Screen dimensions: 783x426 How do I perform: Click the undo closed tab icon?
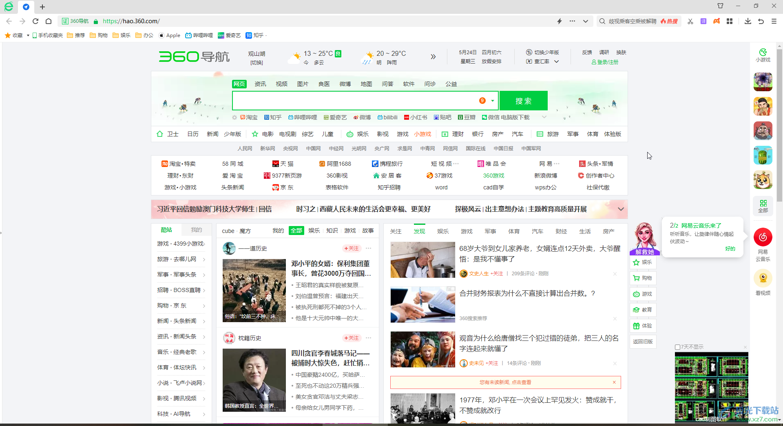pyautogui.click(x=761, y=21)
